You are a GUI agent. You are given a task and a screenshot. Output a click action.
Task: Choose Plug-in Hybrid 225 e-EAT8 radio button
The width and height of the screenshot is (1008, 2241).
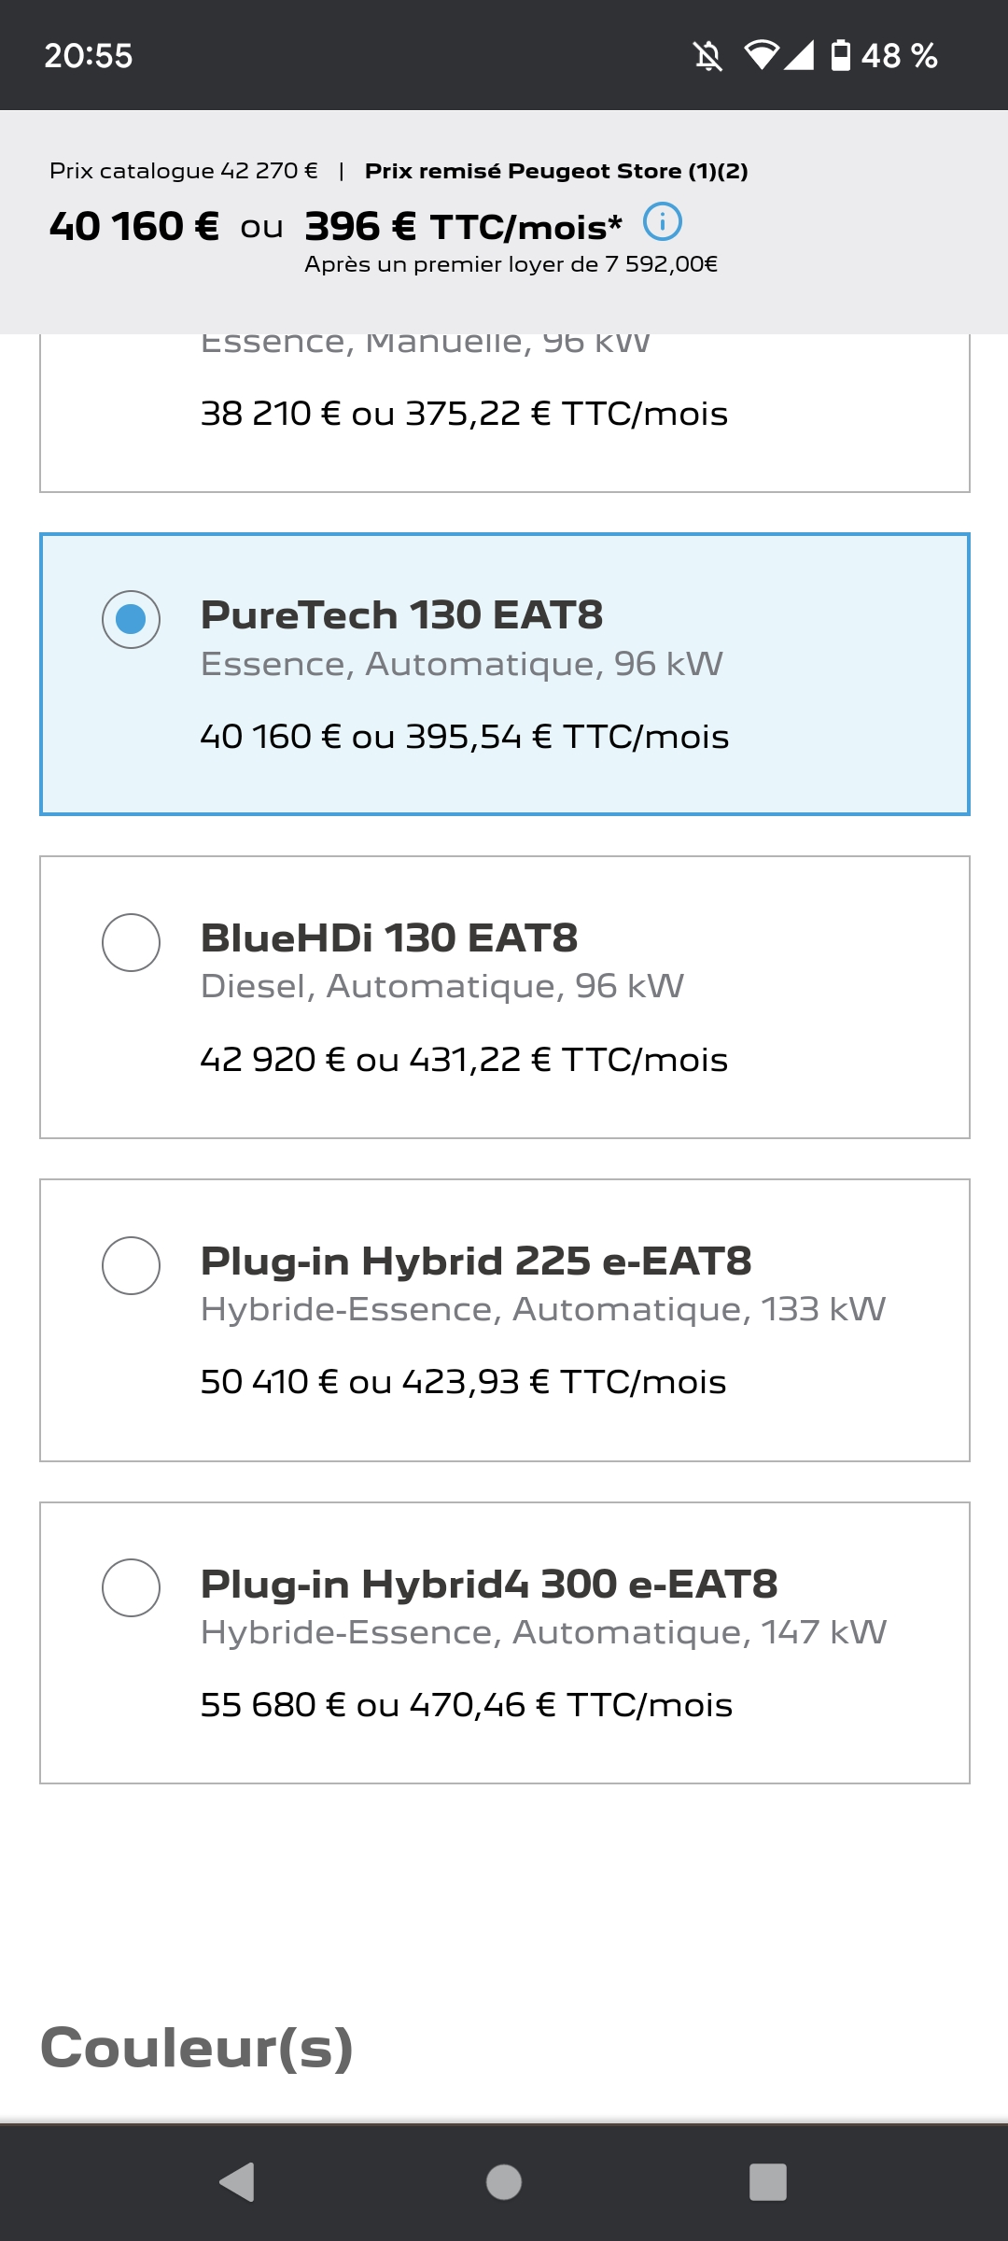tap(131, 1265)
